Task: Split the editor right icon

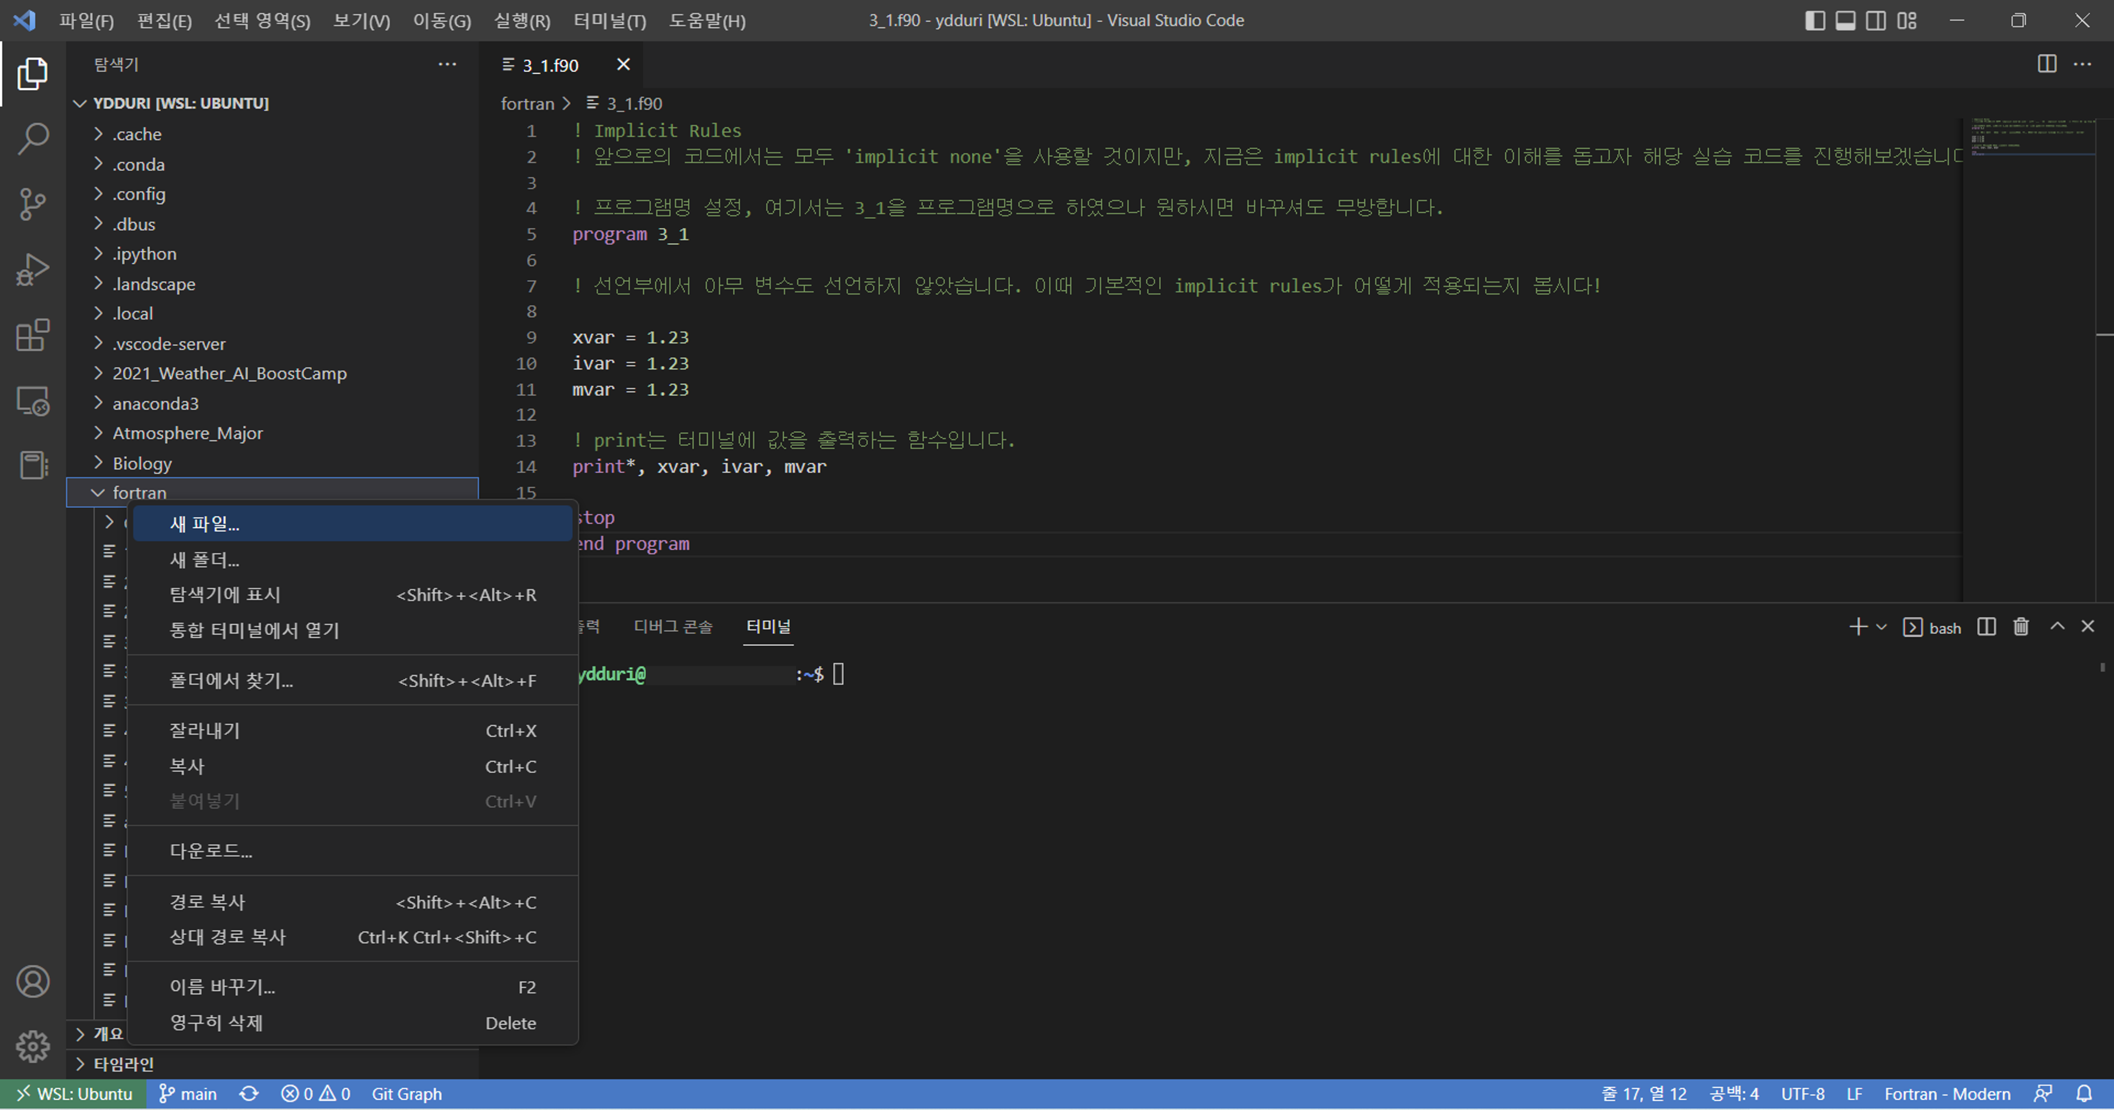Action: 2047,64
